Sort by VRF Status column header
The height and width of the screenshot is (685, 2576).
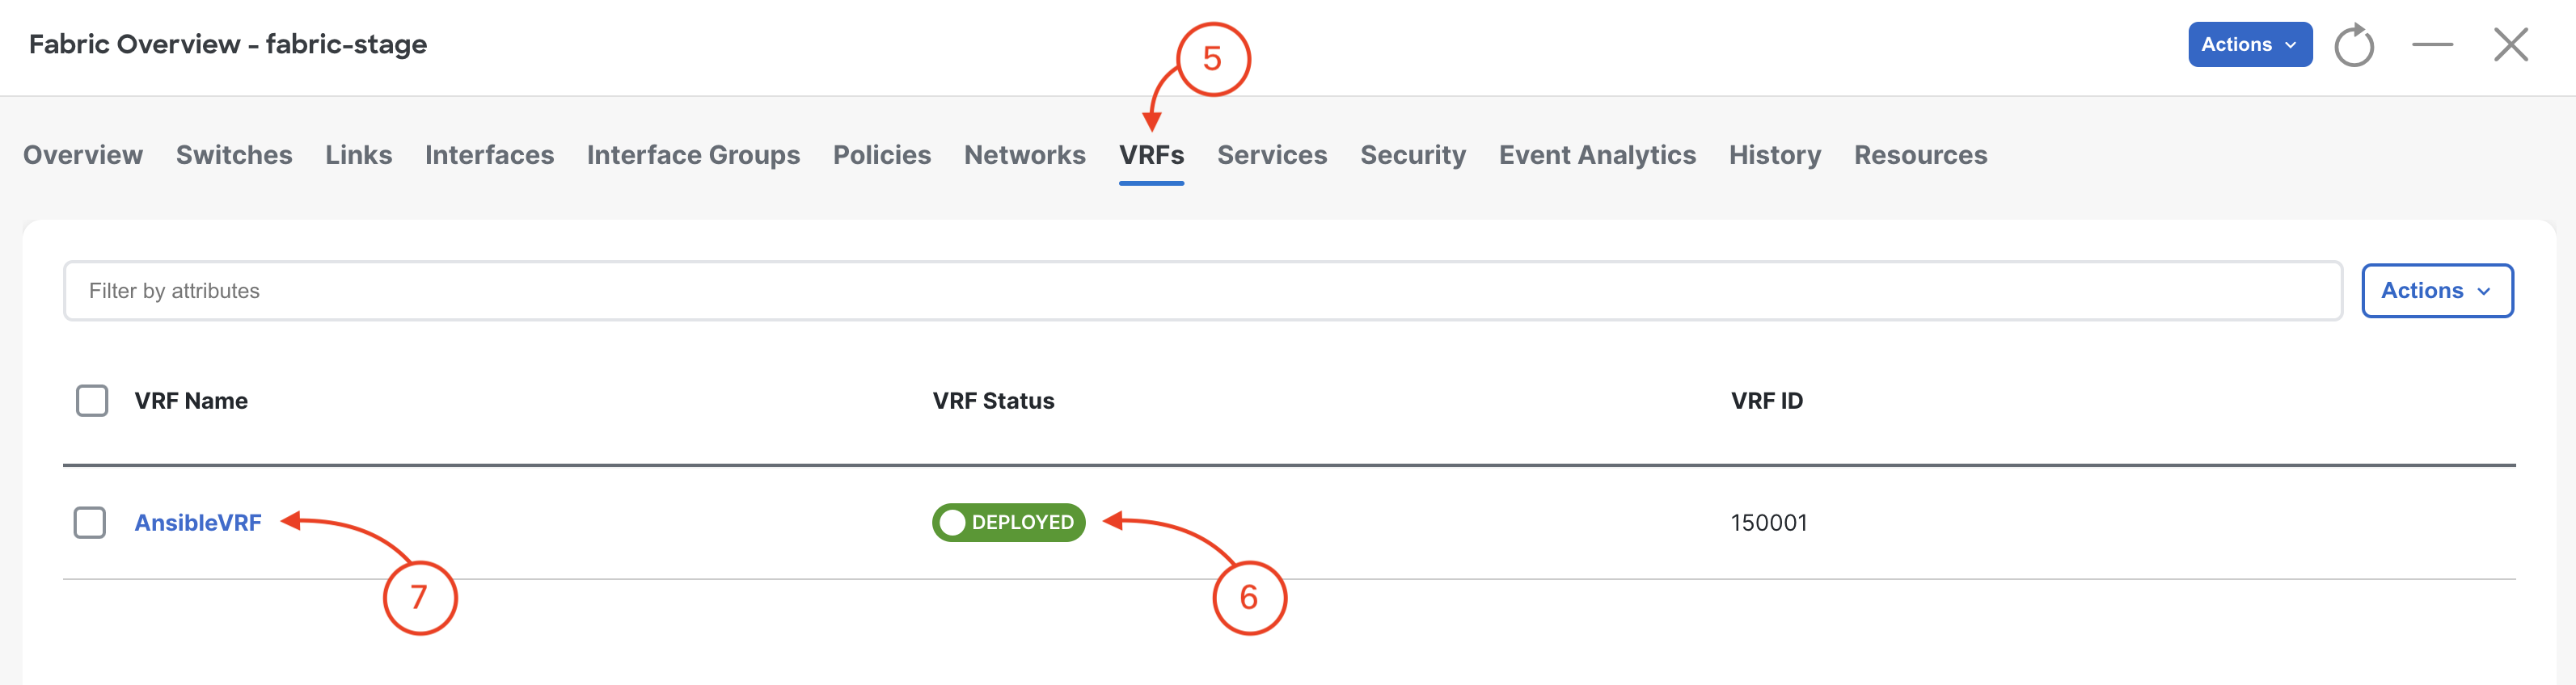click(993, 401)
